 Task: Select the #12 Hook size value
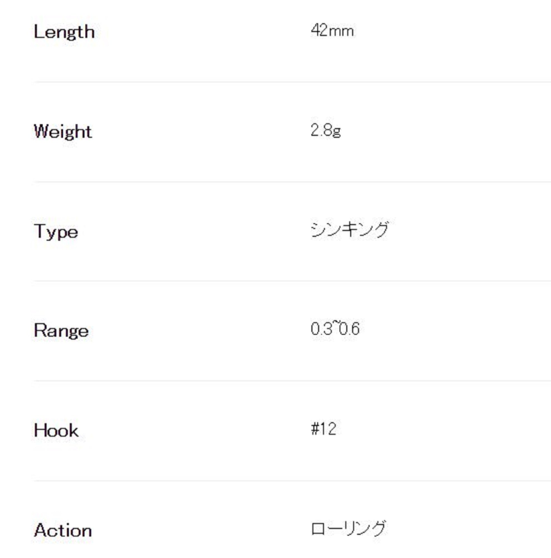click(323, 429)
